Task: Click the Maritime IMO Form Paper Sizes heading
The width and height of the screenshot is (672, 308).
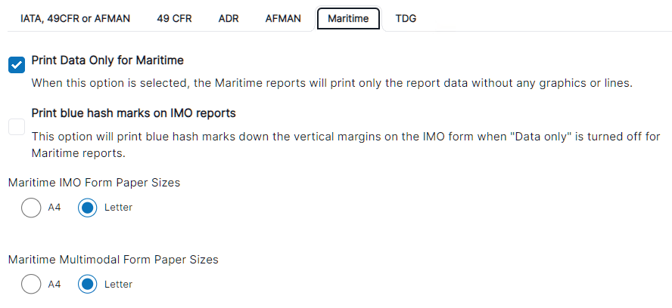Action: click(x=94, y=183)
